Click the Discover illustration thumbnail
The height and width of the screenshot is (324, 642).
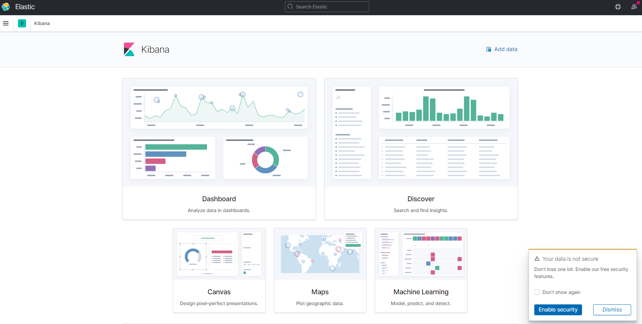(421, 133)
